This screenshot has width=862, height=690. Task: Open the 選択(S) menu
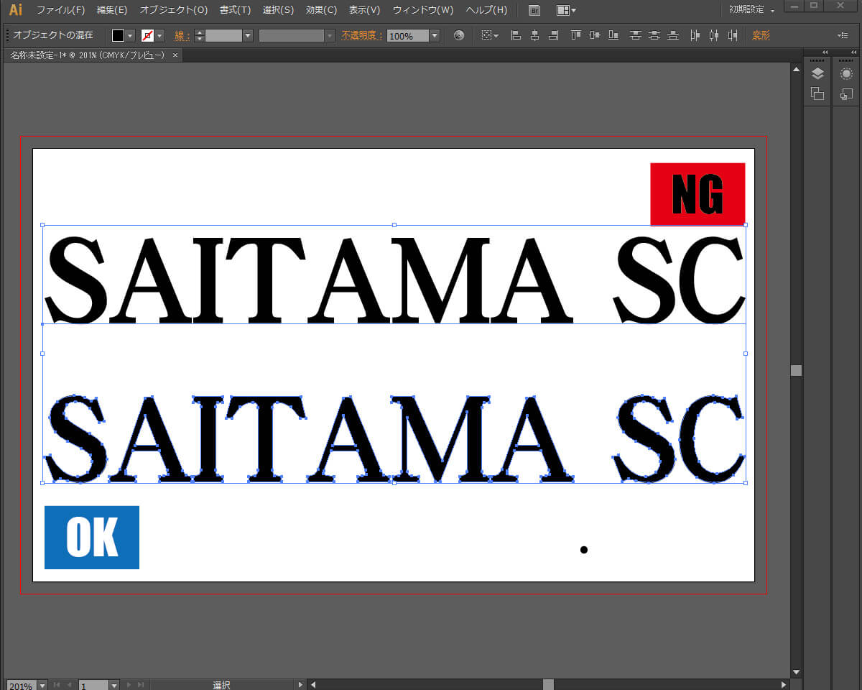[278, 10]
